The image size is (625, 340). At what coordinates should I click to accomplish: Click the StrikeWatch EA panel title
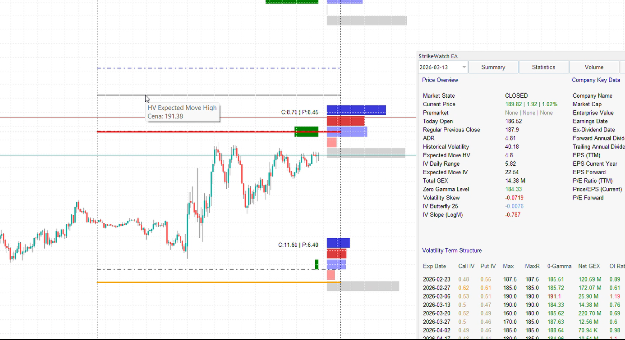coord(438,56)
